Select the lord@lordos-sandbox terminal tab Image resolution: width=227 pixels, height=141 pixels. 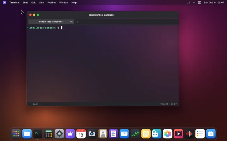[51, 22]
